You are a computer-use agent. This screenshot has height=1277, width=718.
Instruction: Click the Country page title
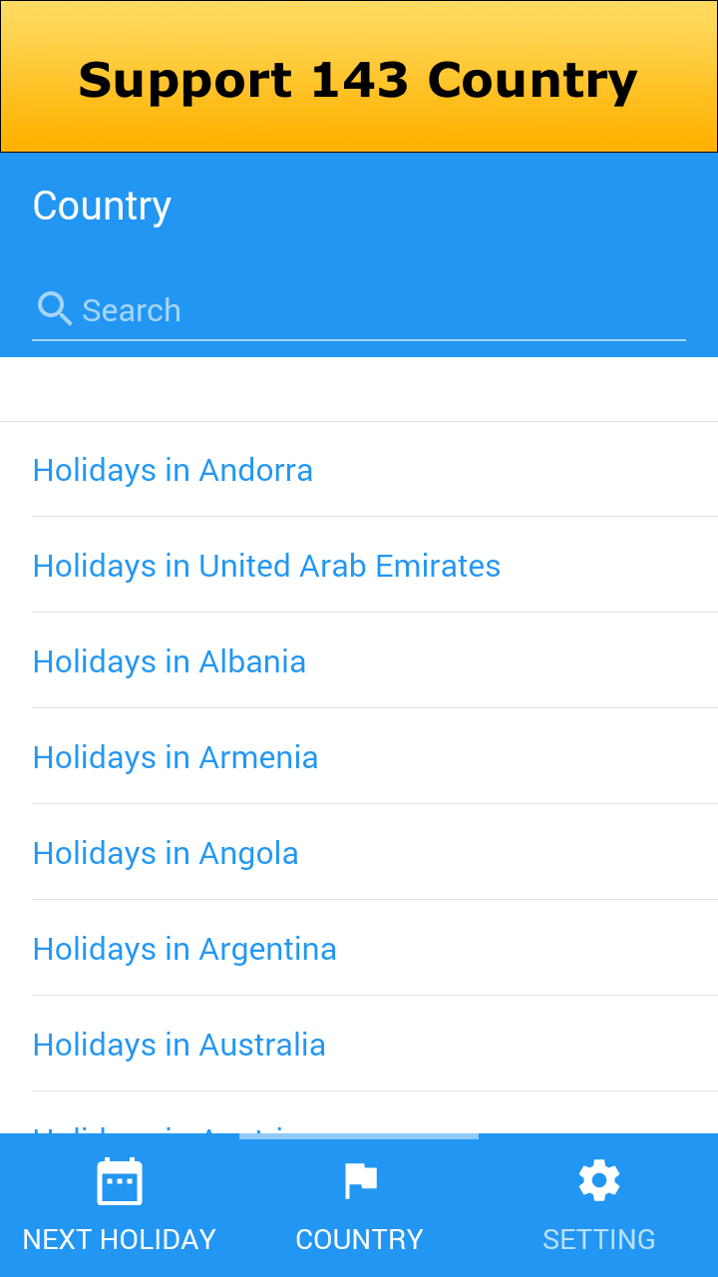[102, 207]
